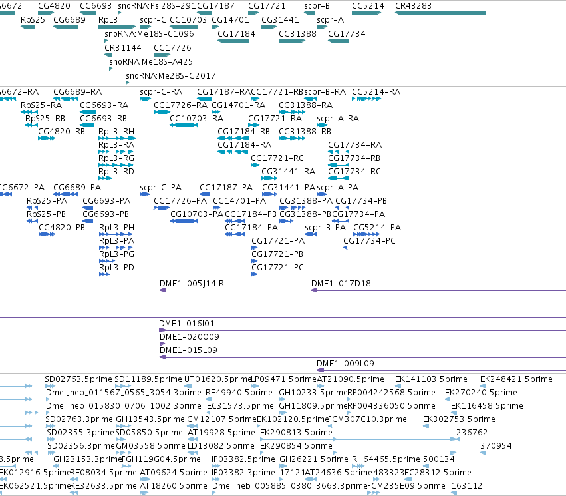Select transcript CG17734-RA
The width and height of the screenshot is (566, 496).
point(338,152)
